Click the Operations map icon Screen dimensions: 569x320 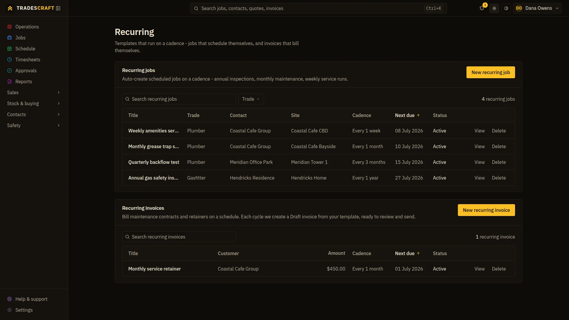(x=9, y=27)
